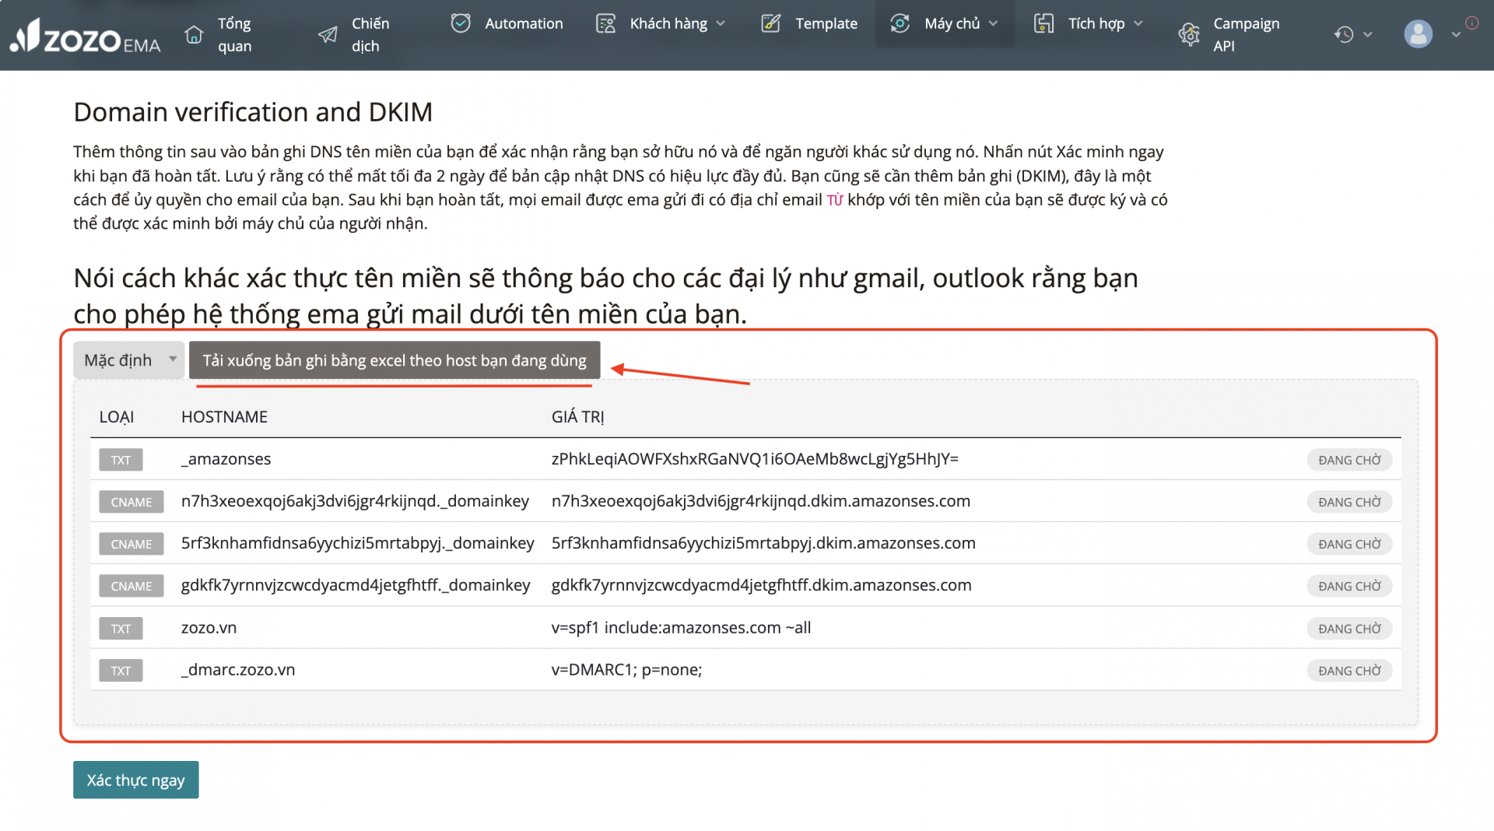Click the Domain verification and DKIM heading

point(253,112)
